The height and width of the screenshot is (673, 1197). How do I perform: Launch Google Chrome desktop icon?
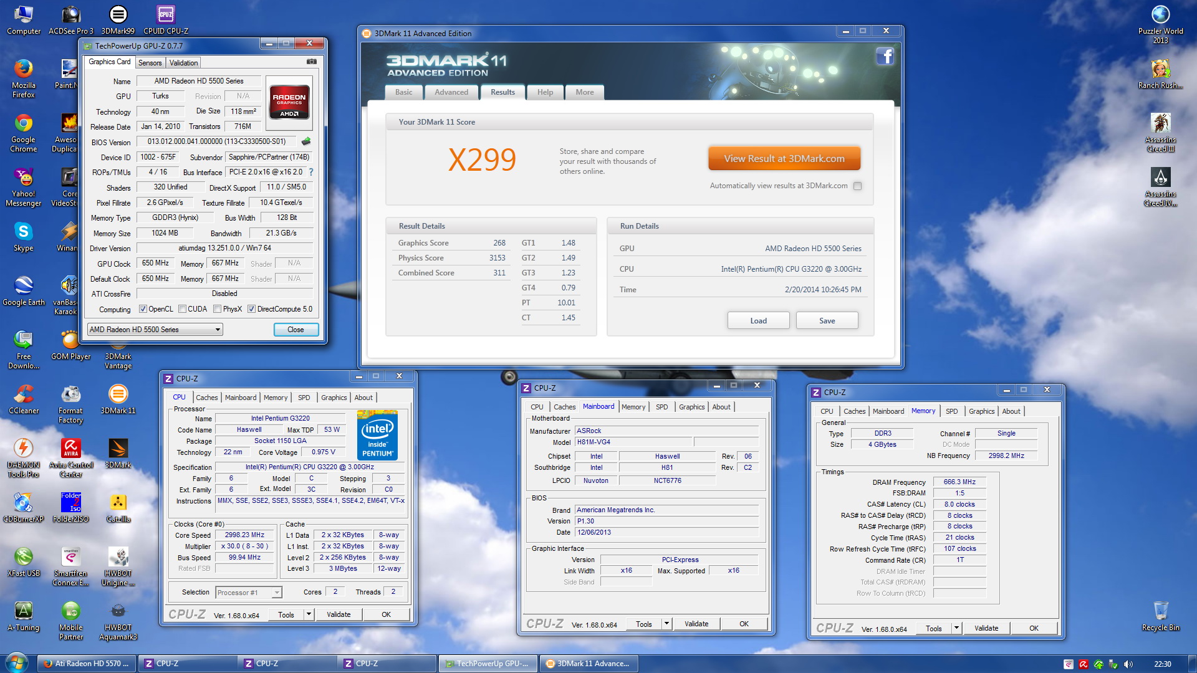tap(24, 133)
